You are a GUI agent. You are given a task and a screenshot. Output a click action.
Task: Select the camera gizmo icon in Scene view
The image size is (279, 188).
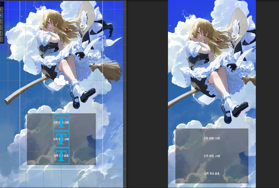tap(61, 80)
